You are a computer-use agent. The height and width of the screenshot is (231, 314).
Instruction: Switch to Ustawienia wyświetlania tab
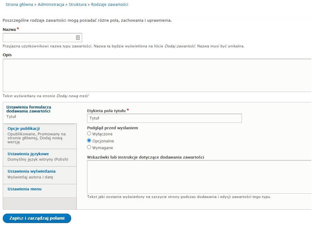[x=40, y=175]
